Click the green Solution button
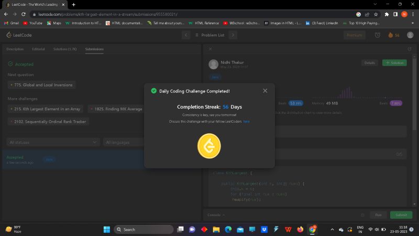The image size is (419, 236). tap(394, 63)
